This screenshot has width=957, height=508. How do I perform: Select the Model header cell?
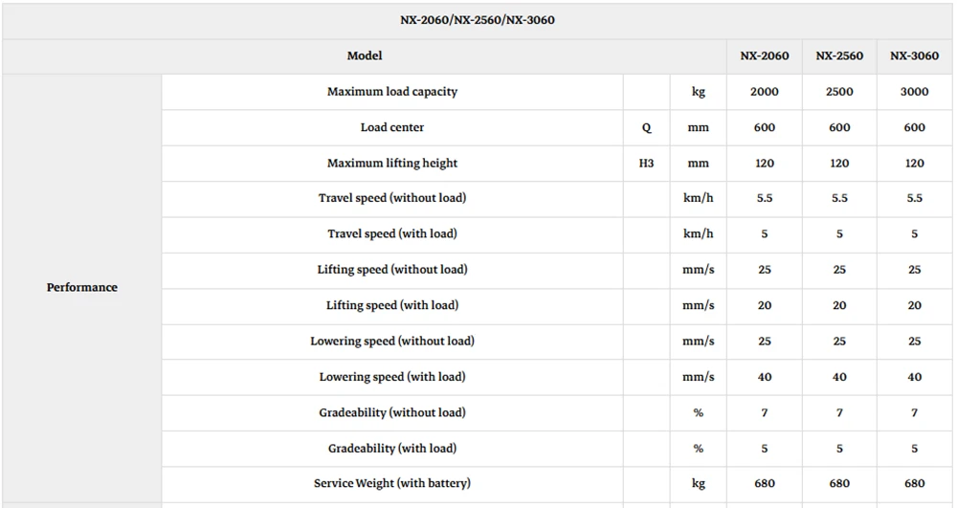[x=365, y=56]
